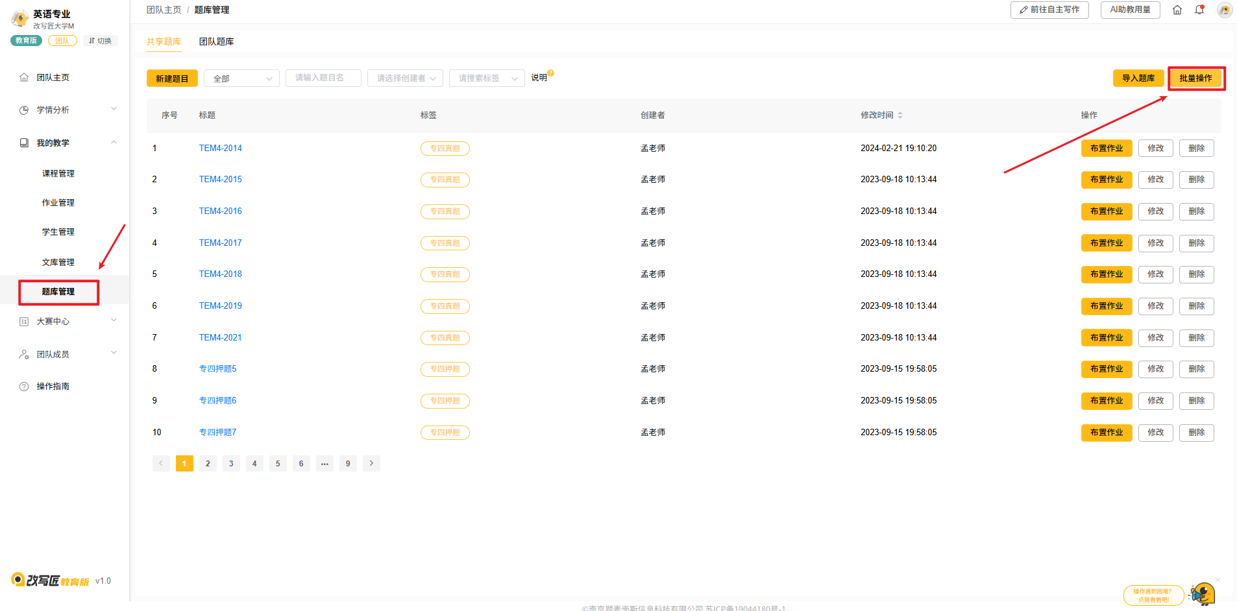1237x611 pixels.
Task: Open the notification bell
Action: (x=1199, y=10)
